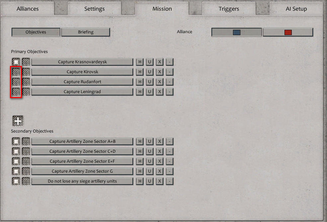Edit Capture Artillery Zone Sector G name

point(82,171)
